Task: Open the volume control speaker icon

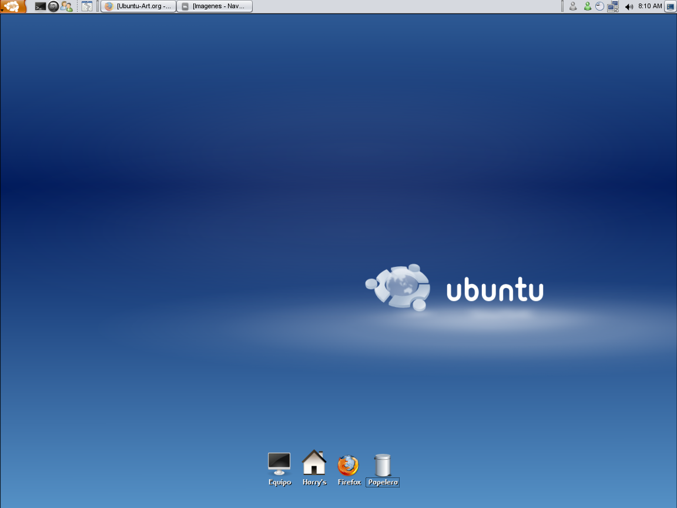Action: click(629, 6)
